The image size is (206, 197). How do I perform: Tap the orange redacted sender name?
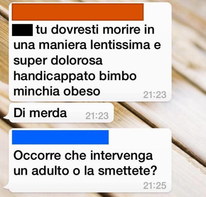coord(77,12)
